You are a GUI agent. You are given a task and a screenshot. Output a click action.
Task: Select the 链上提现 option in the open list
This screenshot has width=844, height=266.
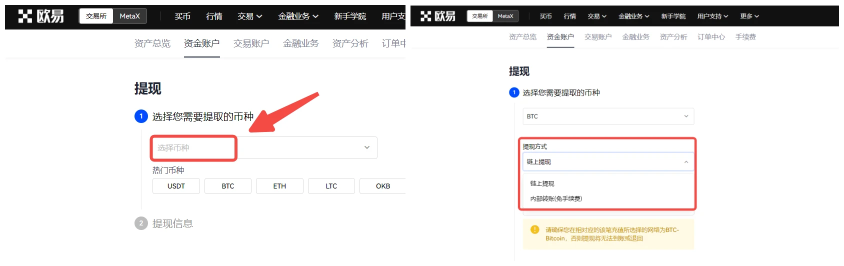pos(542,184)
